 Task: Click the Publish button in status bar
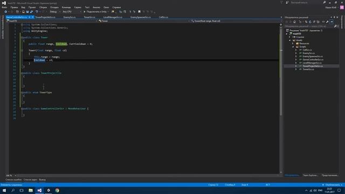coord(332,185)
